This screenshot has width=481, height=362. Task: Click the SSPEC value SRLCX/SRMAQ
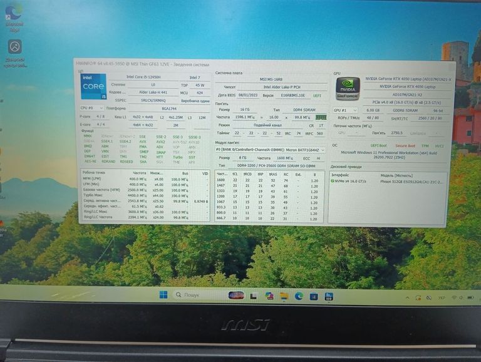(153, 100)
